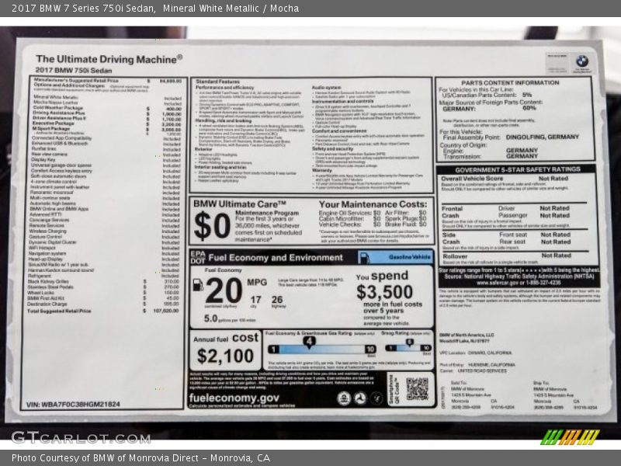
Task: Click the 'Stainless Steel Pedals' priced item
Action: pos(103,287)
